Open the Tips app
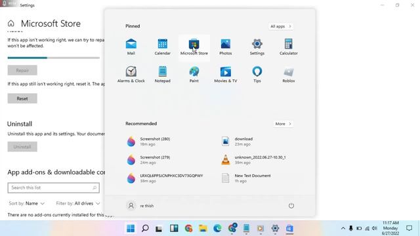The image size is (420, 236). 257,74
